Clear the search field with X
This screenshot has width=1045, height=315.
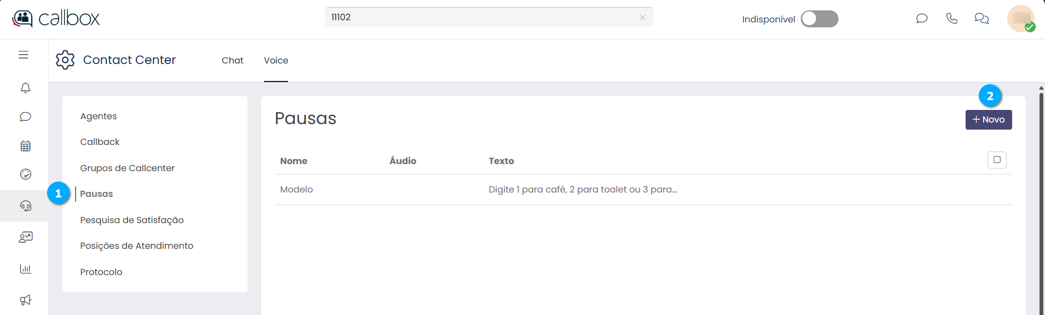click(642, 17)
